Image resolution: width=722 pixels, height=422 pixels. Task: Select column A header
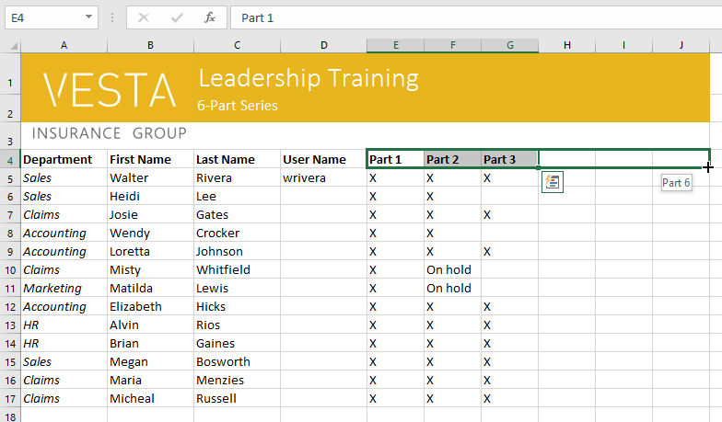64,45
